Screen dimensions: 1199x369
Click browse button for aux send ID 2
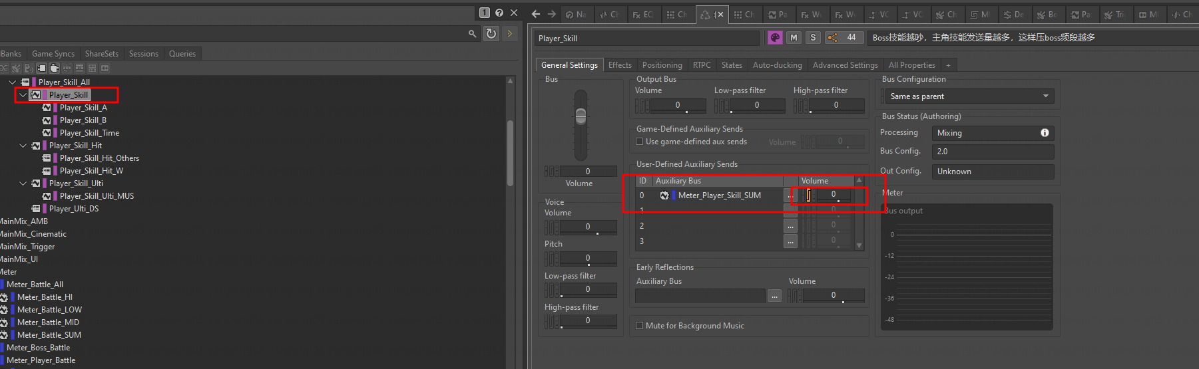click(790, 226)
